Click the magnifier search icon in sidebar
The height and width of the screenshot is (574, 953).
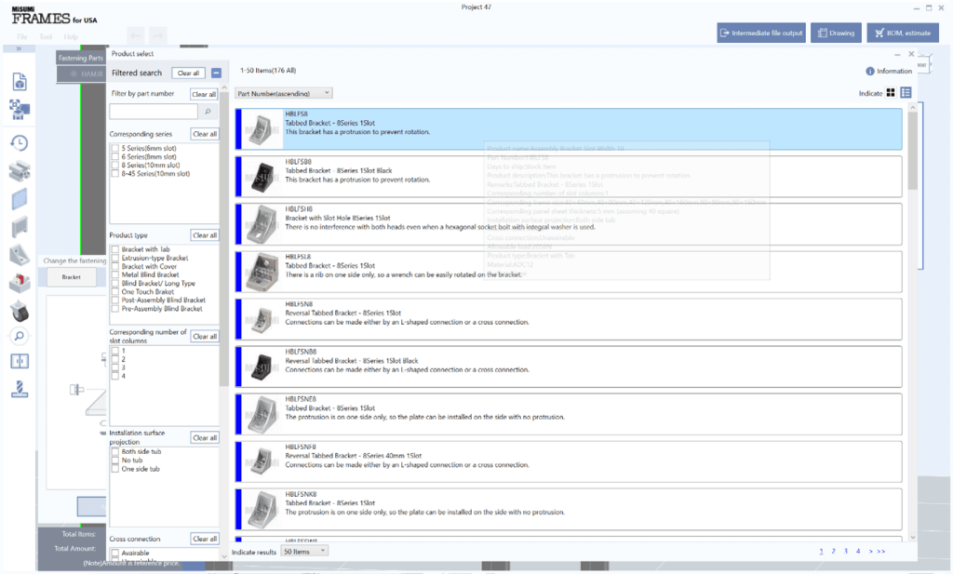click(20, 336)
